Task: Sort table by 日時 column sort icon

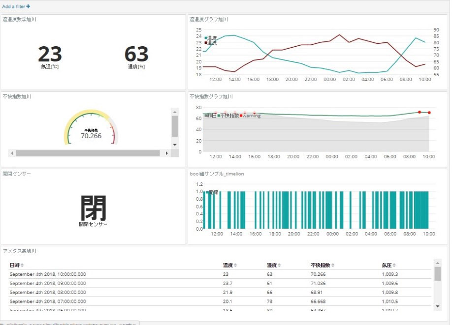Action: [22, 266]
